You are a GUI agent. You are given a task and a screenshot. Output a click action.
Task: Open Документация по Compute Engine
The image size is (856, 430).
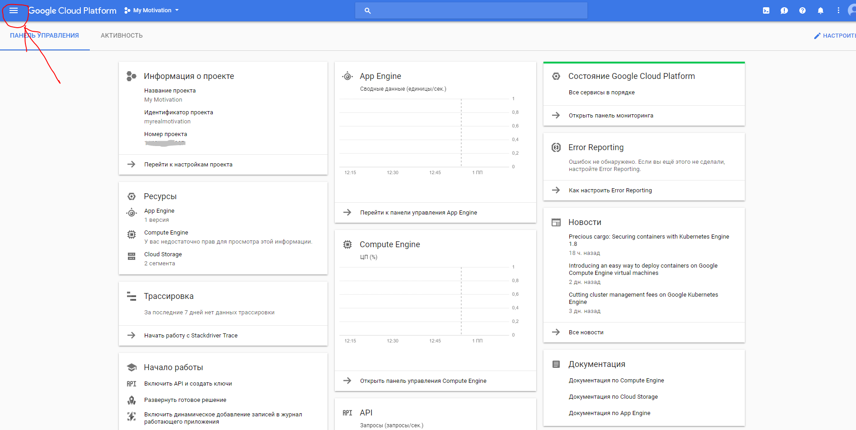pyautogui.click(x=616, y=381)
